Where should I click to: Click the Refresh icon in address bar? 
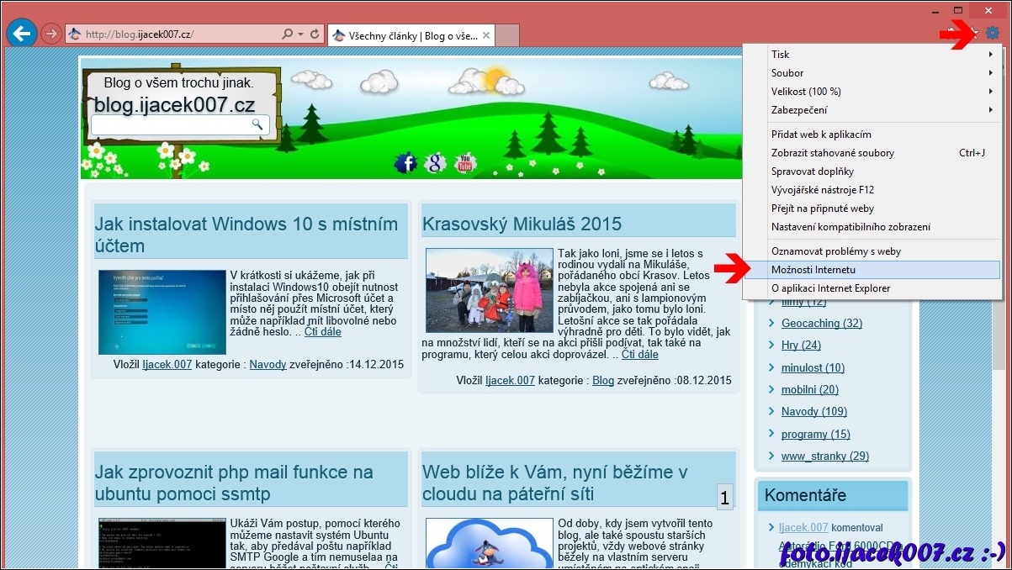[315, 34]
